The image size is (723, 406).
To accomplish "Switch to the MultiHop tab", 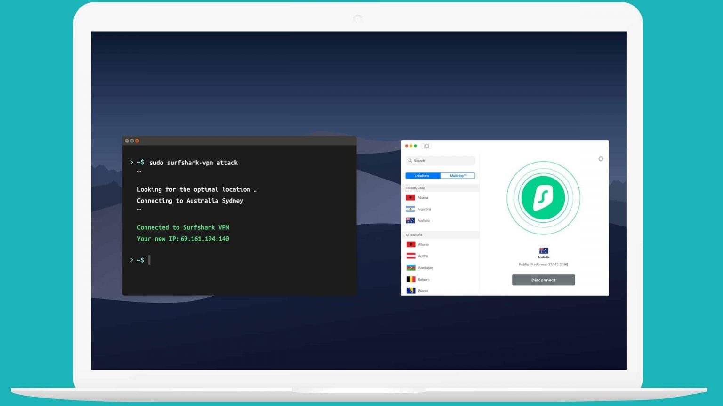I will pyautogui.click(x=458, y=176).
